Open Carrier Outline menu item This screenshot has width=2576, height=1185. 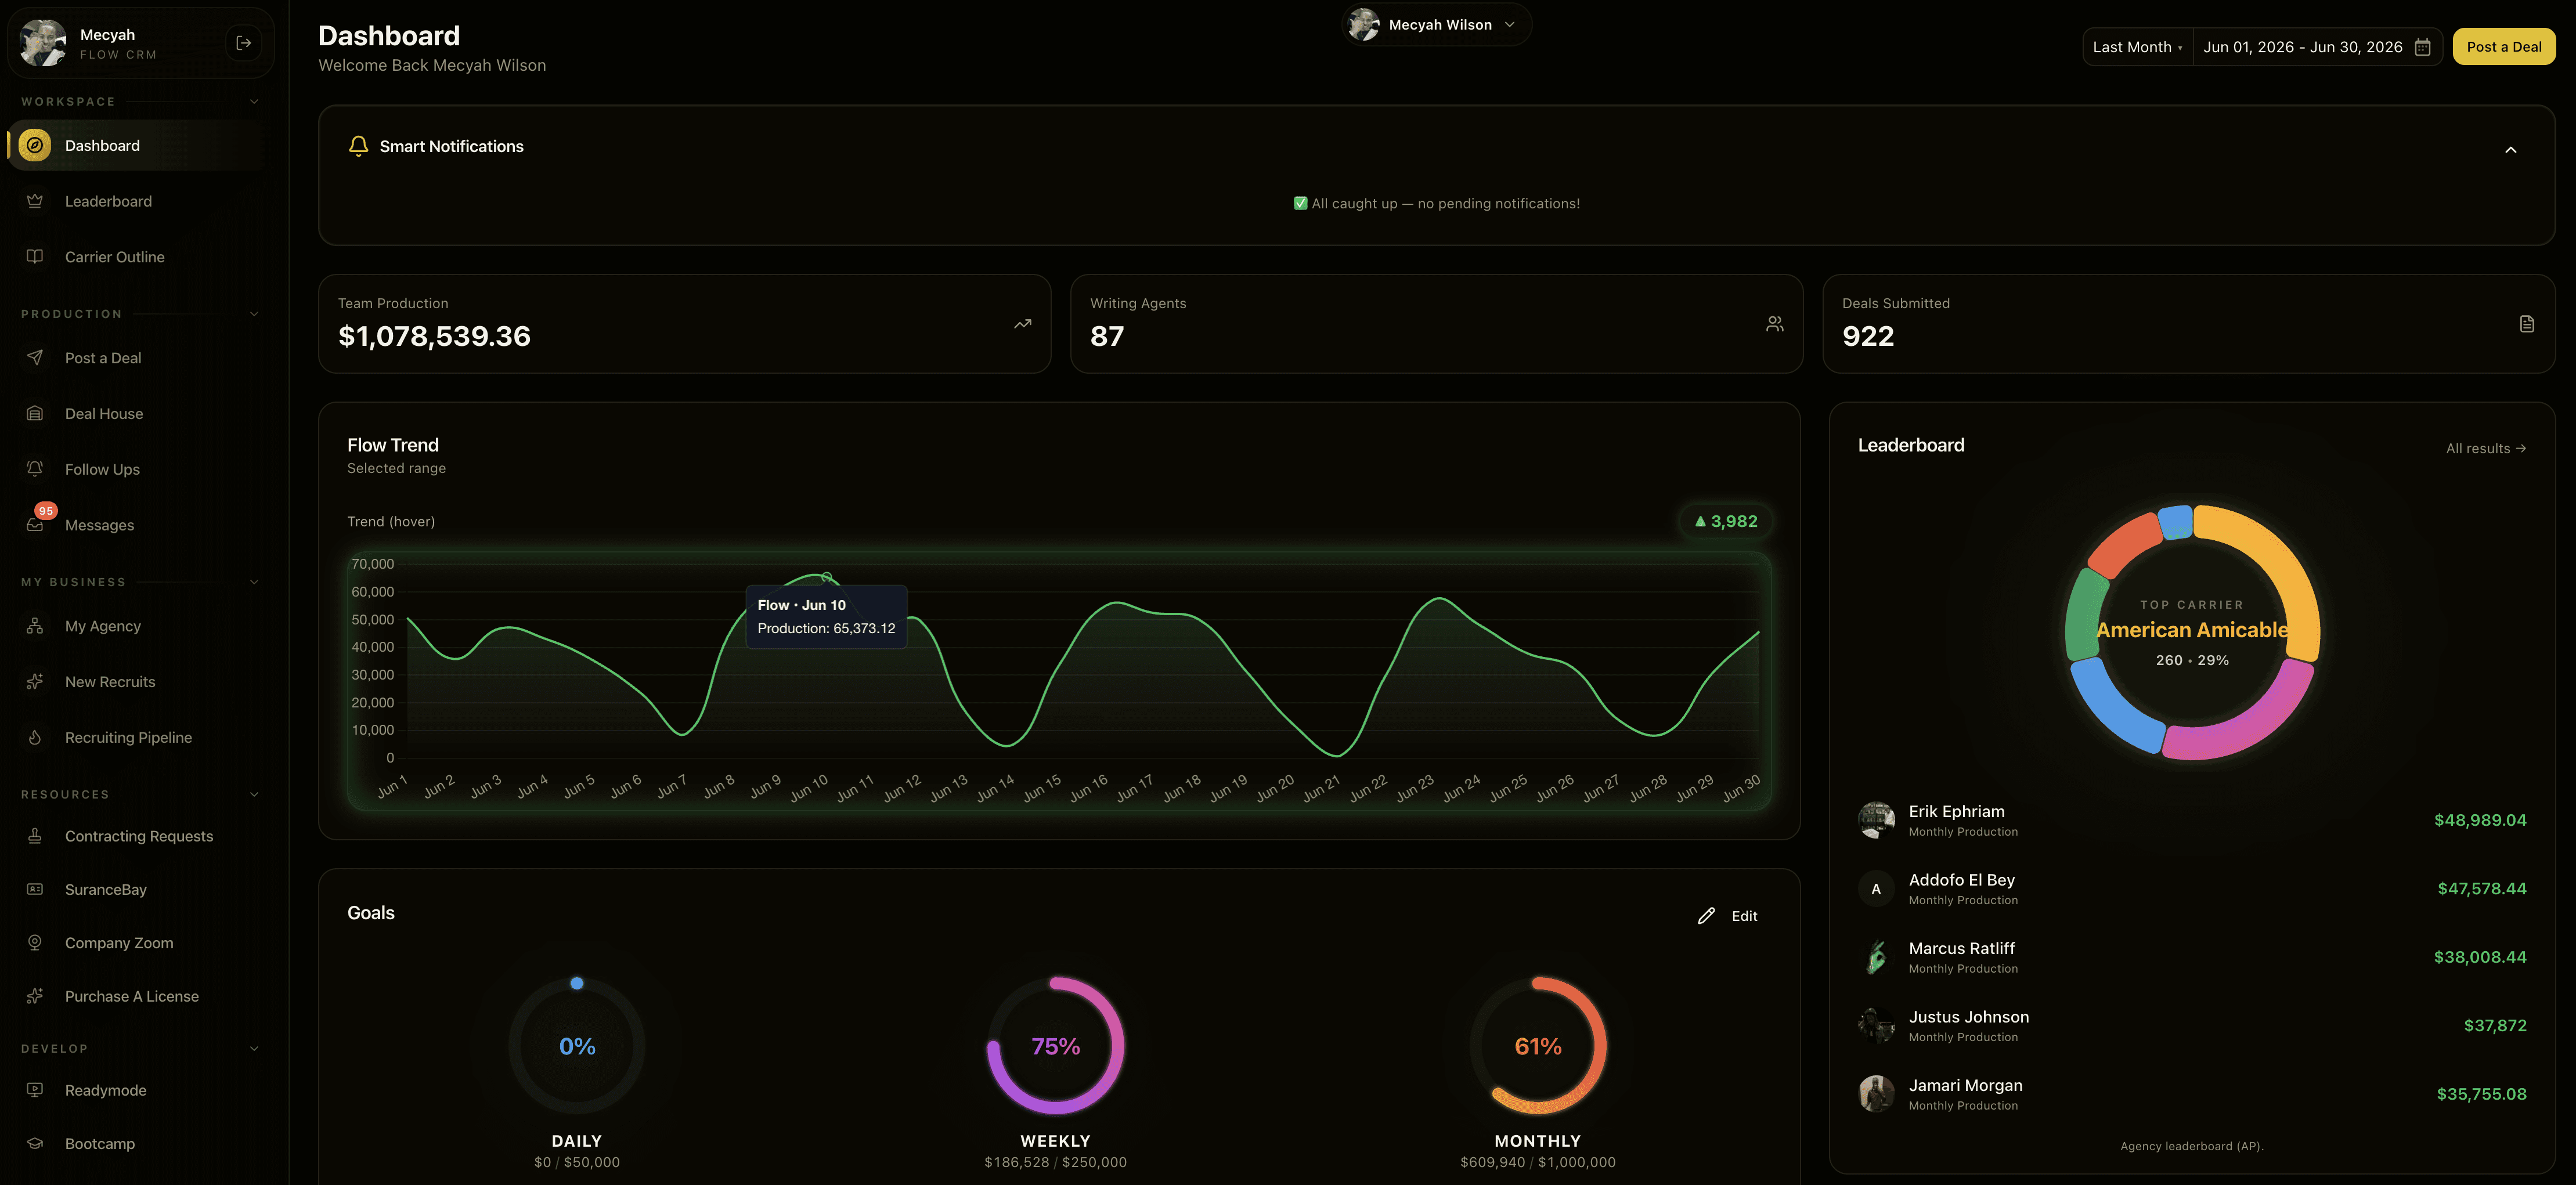135,257
